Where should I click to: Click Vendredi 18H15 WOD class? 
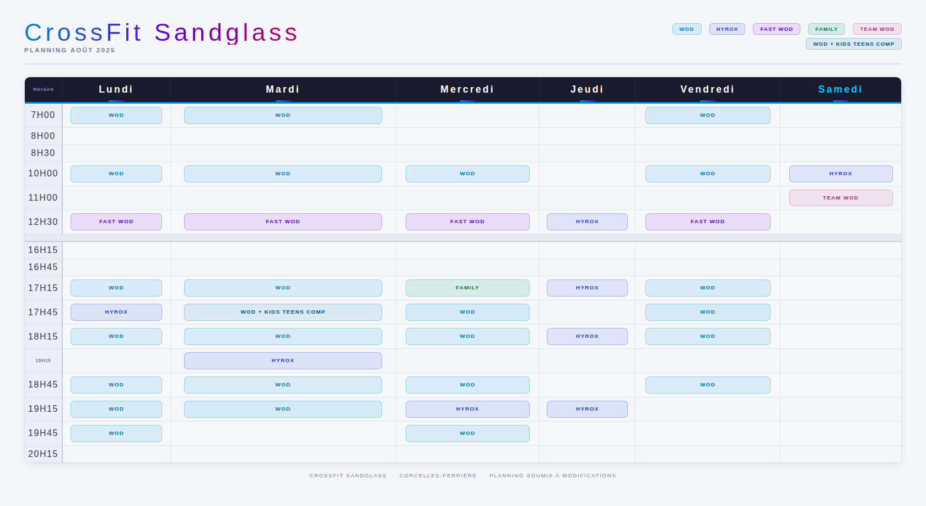pyautogui.click(x=708, y=337)
